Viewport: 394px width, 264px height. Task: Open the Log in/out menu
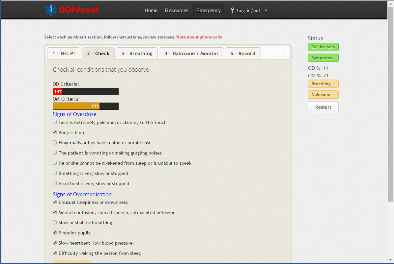coord(248,11)
